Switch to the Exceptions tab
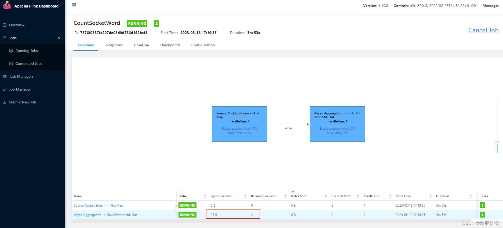 114,45
